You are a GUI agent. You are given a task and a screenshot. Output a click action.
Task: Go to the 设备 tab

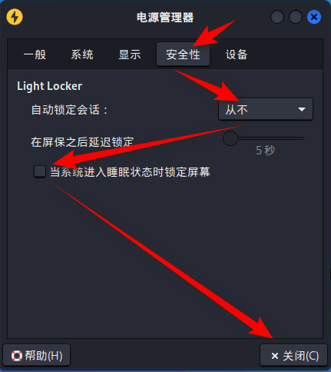click(237, 55)
